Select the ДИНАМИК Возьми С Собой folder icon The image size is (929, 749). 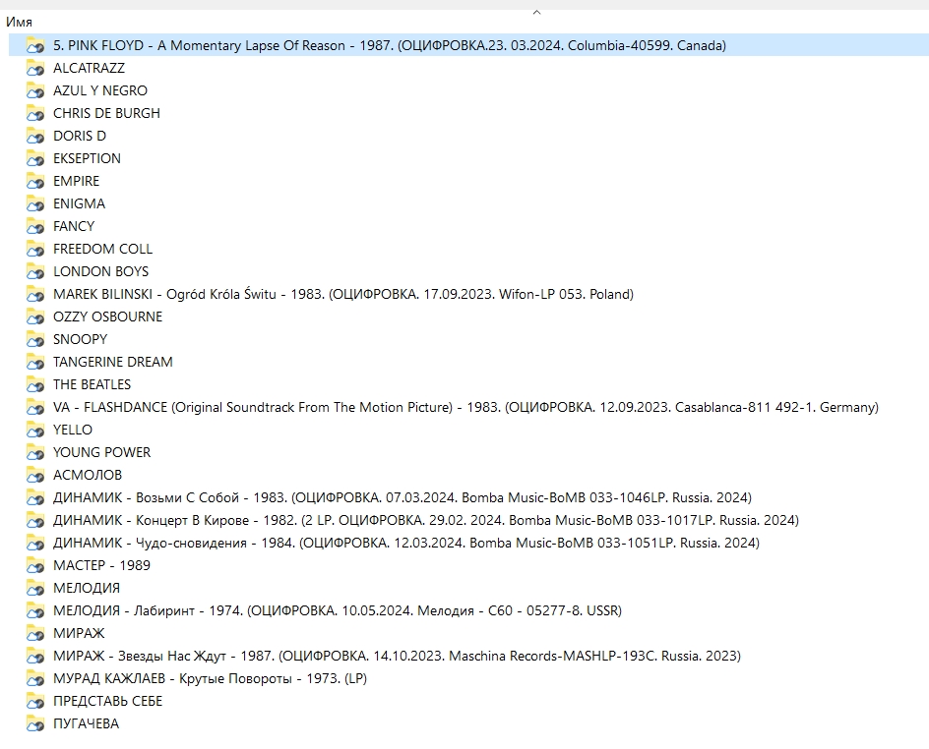pyautogui.click(x=35, y=497)
